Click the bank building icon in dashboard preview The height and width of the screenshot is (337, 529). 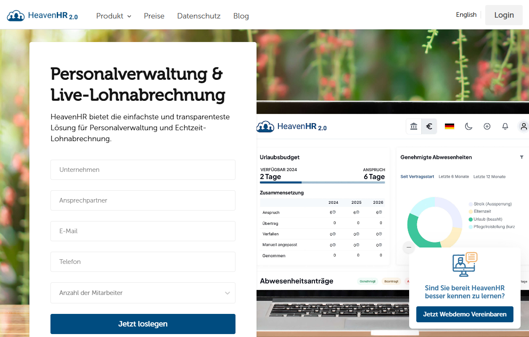click(x=414, y=126)
